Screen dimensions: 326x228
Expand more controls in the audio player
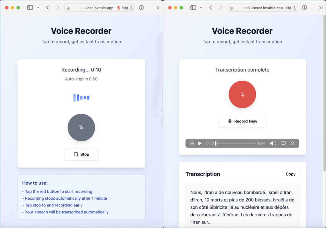pyautogui.click(x=293, y=143)
